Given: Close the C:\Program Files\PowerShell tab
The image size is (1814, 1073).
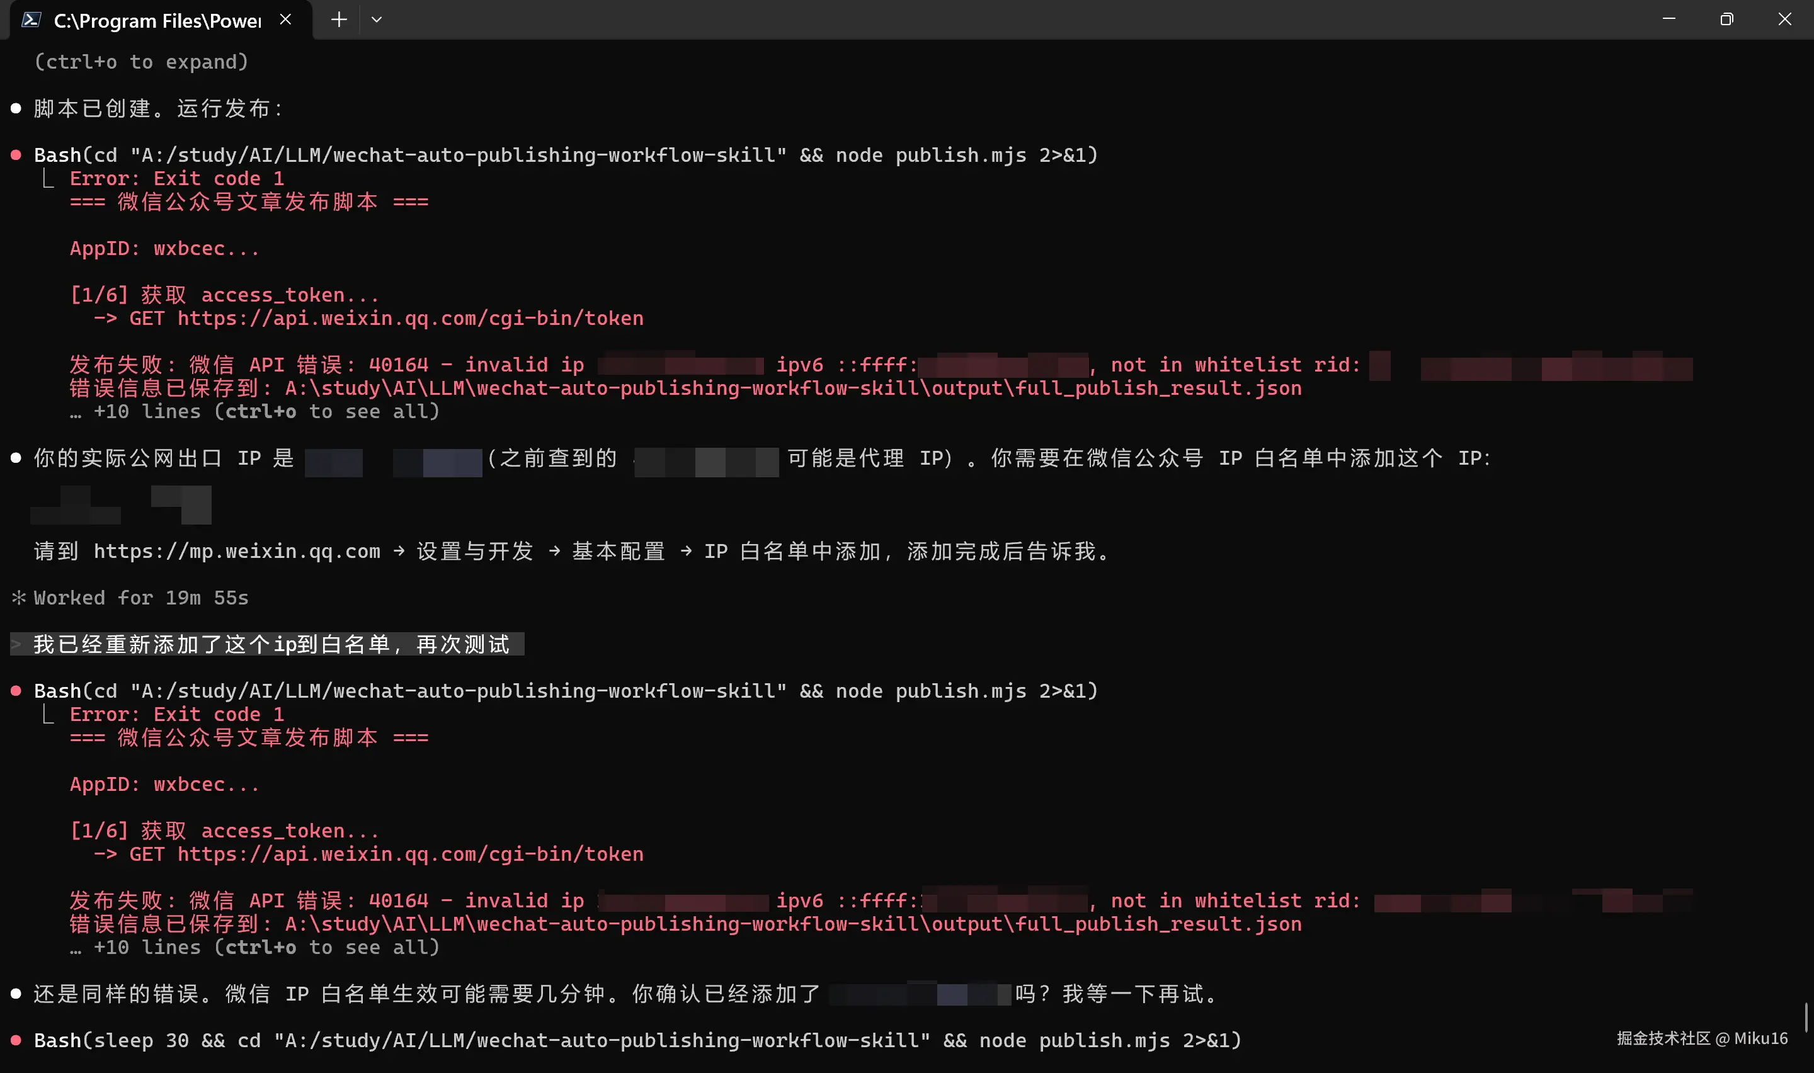Looking at the screenshot, I should point(285,20).
